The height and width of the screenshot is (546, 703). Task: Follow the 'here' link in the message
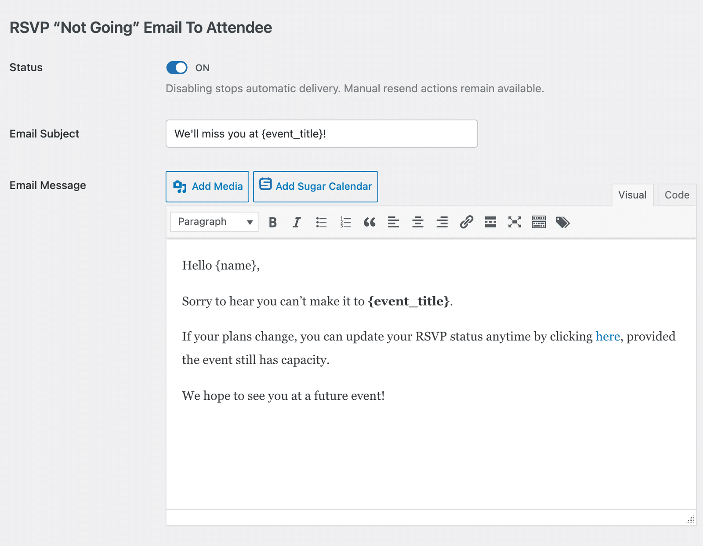608,336
